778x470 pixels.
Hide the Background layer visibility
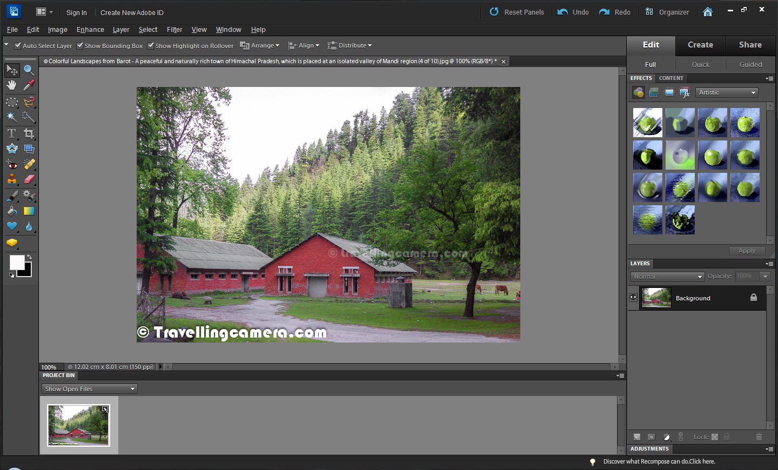click(x=633, y=297)
